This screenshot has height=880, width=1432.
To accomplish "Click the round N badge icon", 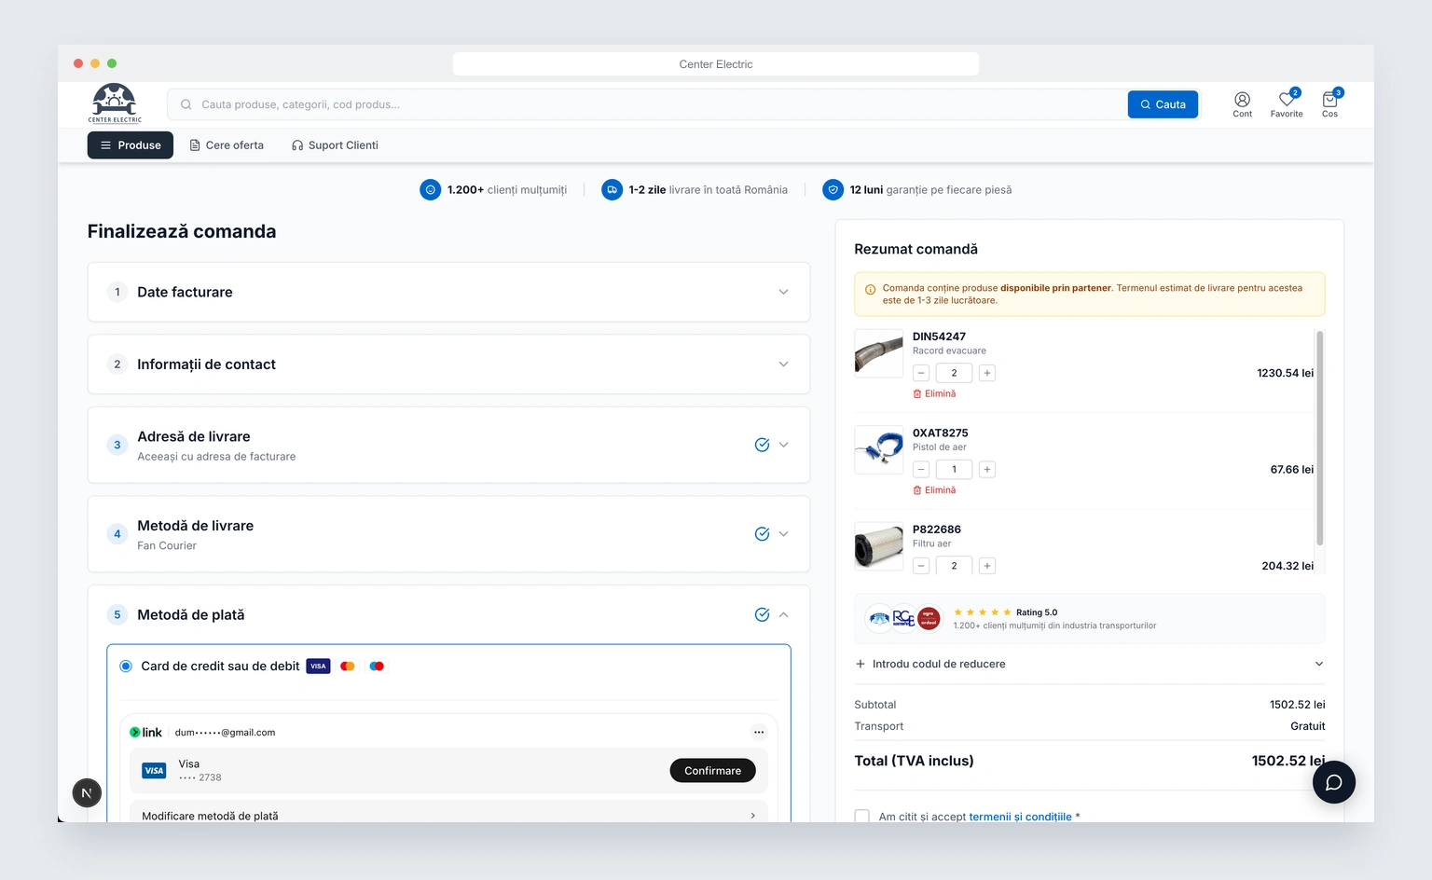I will click(87, 793).
